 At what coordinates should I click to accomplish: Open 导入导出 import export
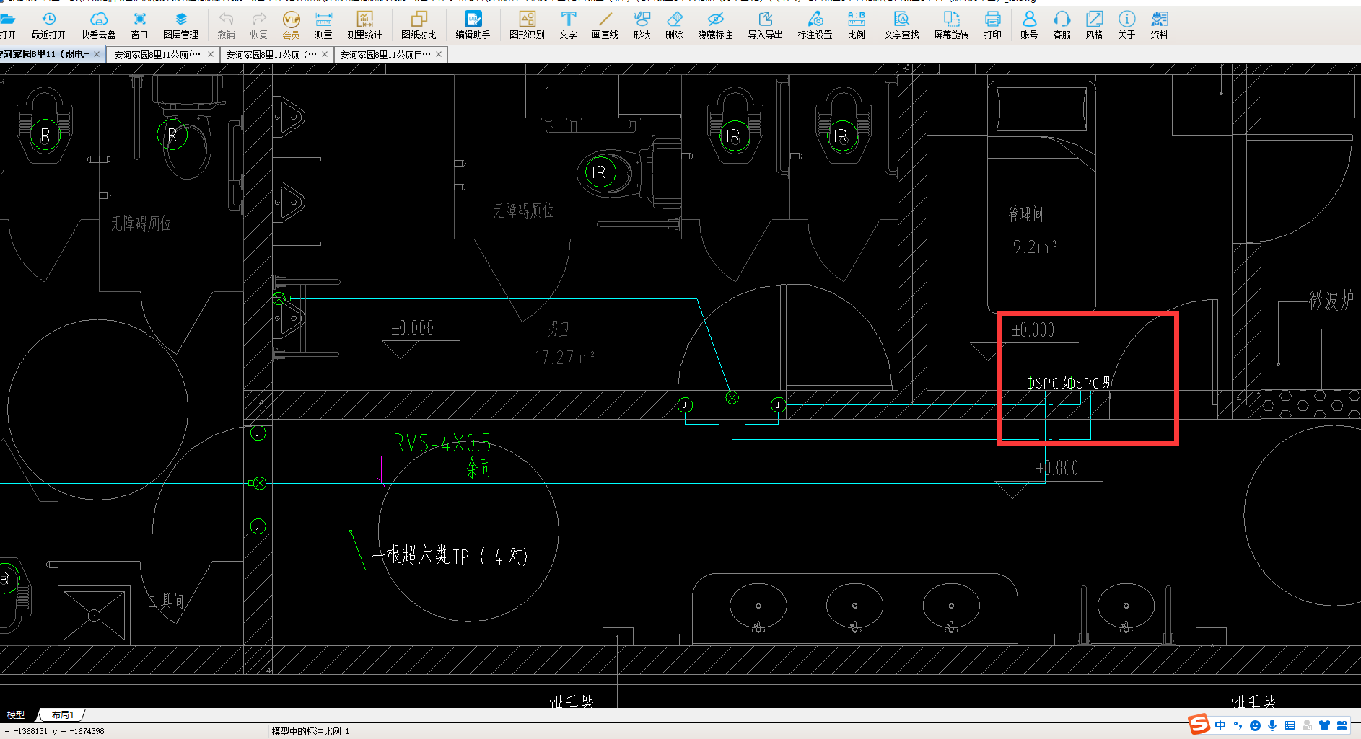tap(765, 25)
